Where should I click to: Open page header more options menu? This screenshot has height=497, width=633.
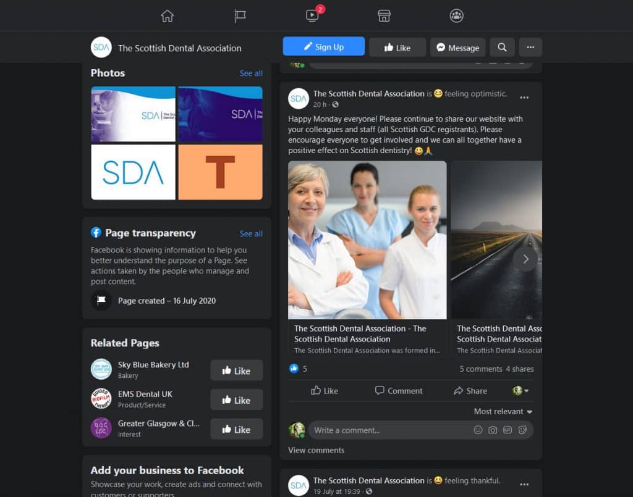point(530,48)
